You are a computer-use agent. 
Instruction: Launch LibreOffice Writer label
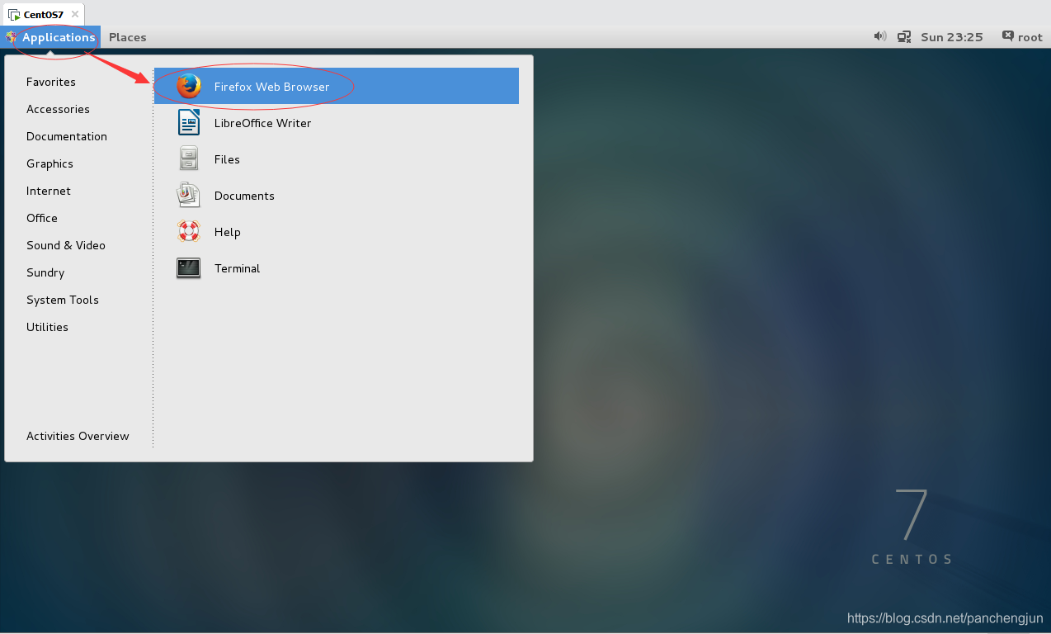262,123
